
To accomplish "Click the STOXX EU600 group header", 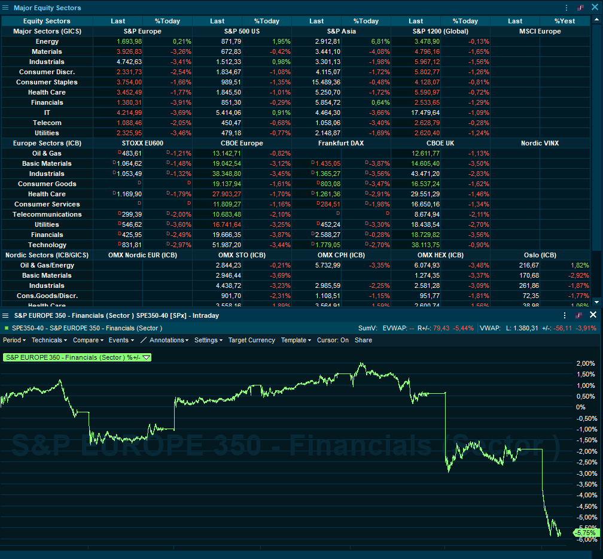I will (x=142, y=143).
